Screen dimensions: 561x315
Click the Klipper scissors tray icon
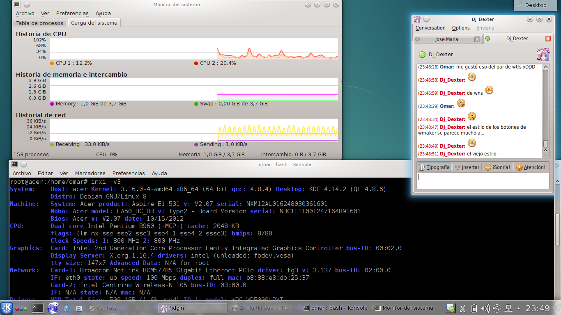pyautogui.click(x=462, y=308)
